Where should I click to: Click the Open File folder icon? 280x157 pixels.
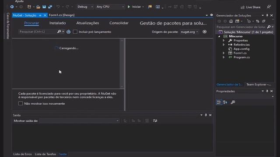coord(38,7)
